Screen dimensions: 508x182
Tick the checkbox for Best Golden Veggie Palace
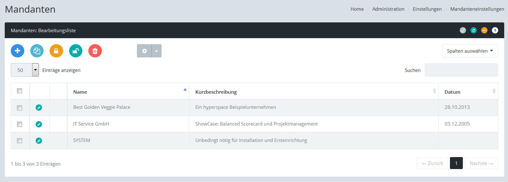click(x=20, y=108)
